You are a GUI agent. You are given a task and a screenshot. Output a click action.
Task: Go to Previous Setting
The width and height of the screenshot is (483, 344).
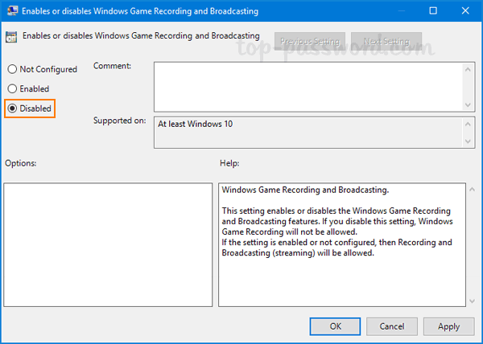310,41
